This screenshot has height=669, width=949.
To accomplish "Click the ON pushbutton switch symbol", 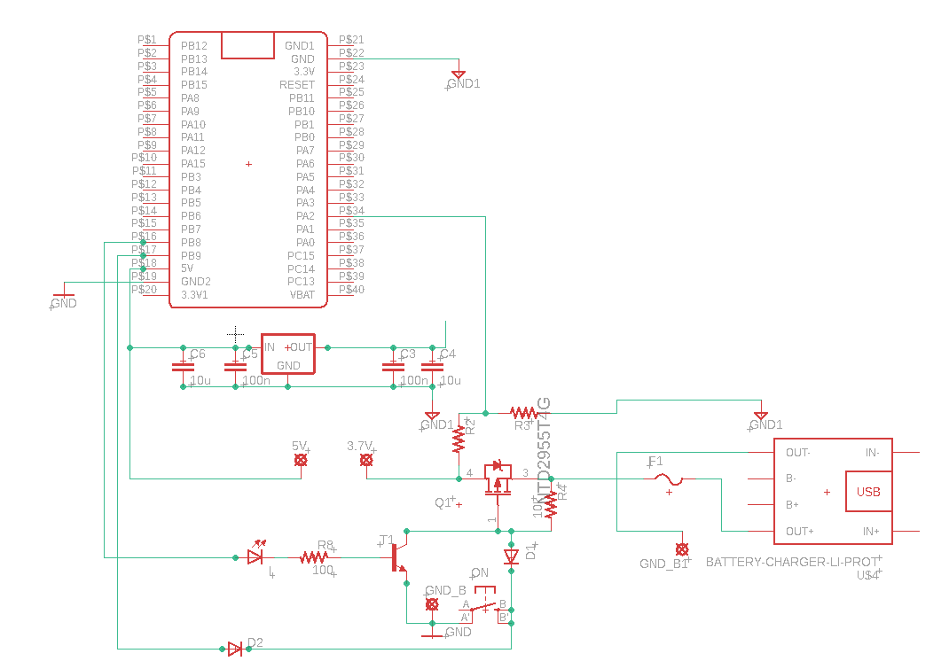I will point(484,603).
